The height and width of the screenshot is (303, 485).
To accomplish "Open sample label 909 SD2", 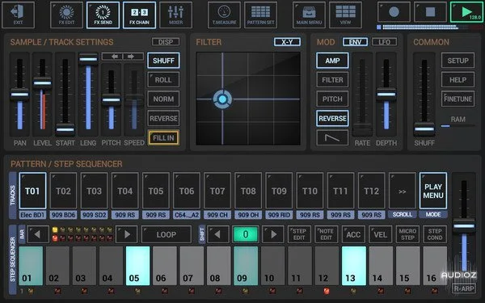I will [x=95, y=215].
